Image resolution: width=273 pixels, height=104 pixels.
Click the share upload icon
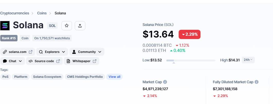pyautogui.click(x=80, y=26)
